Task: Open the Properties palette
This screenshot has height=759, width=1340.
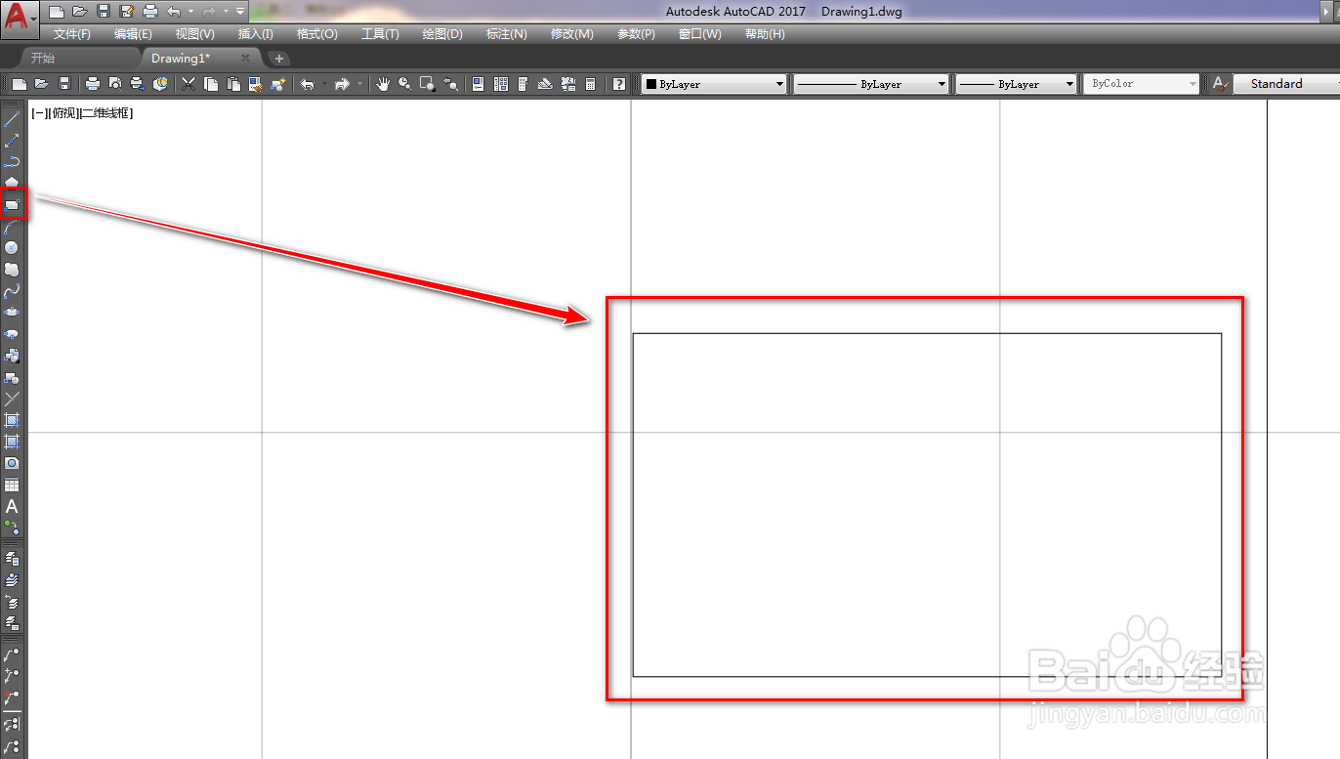Action: [x=478, y=84]
